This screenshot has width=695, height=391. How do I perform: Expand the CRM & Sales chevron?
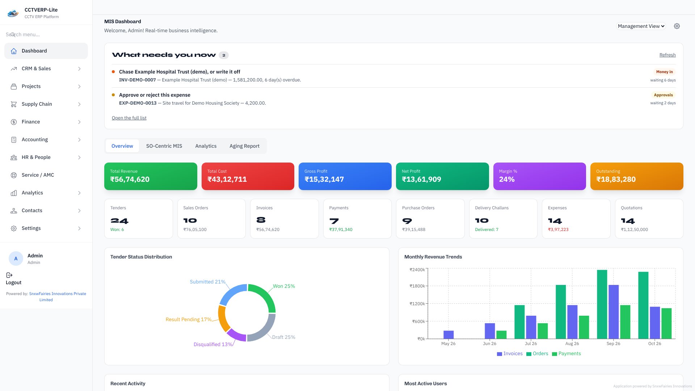79,69
